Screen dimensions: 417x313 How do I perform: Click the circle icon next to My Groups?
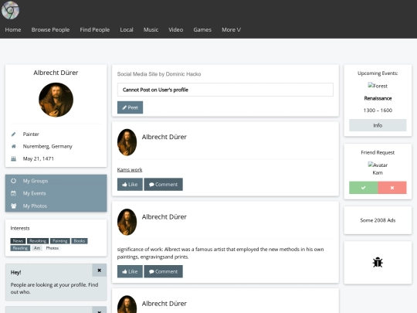click(14, 181)
